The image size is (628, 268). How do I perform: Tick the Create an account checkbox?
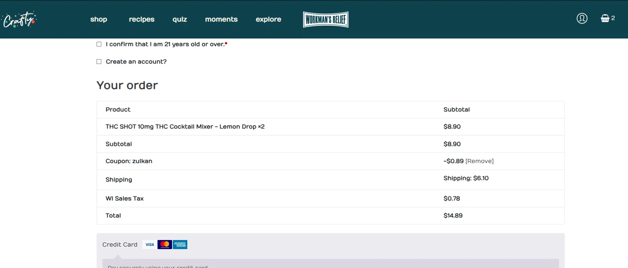(99, 62)
